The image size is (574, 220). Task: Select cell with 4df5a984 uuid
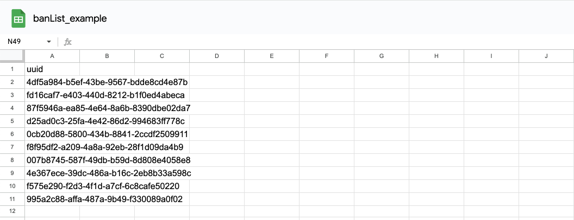(52, 82)
